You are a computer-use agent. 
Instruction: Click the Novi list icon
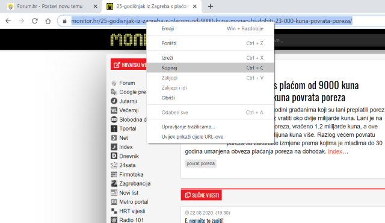[114, 192]
